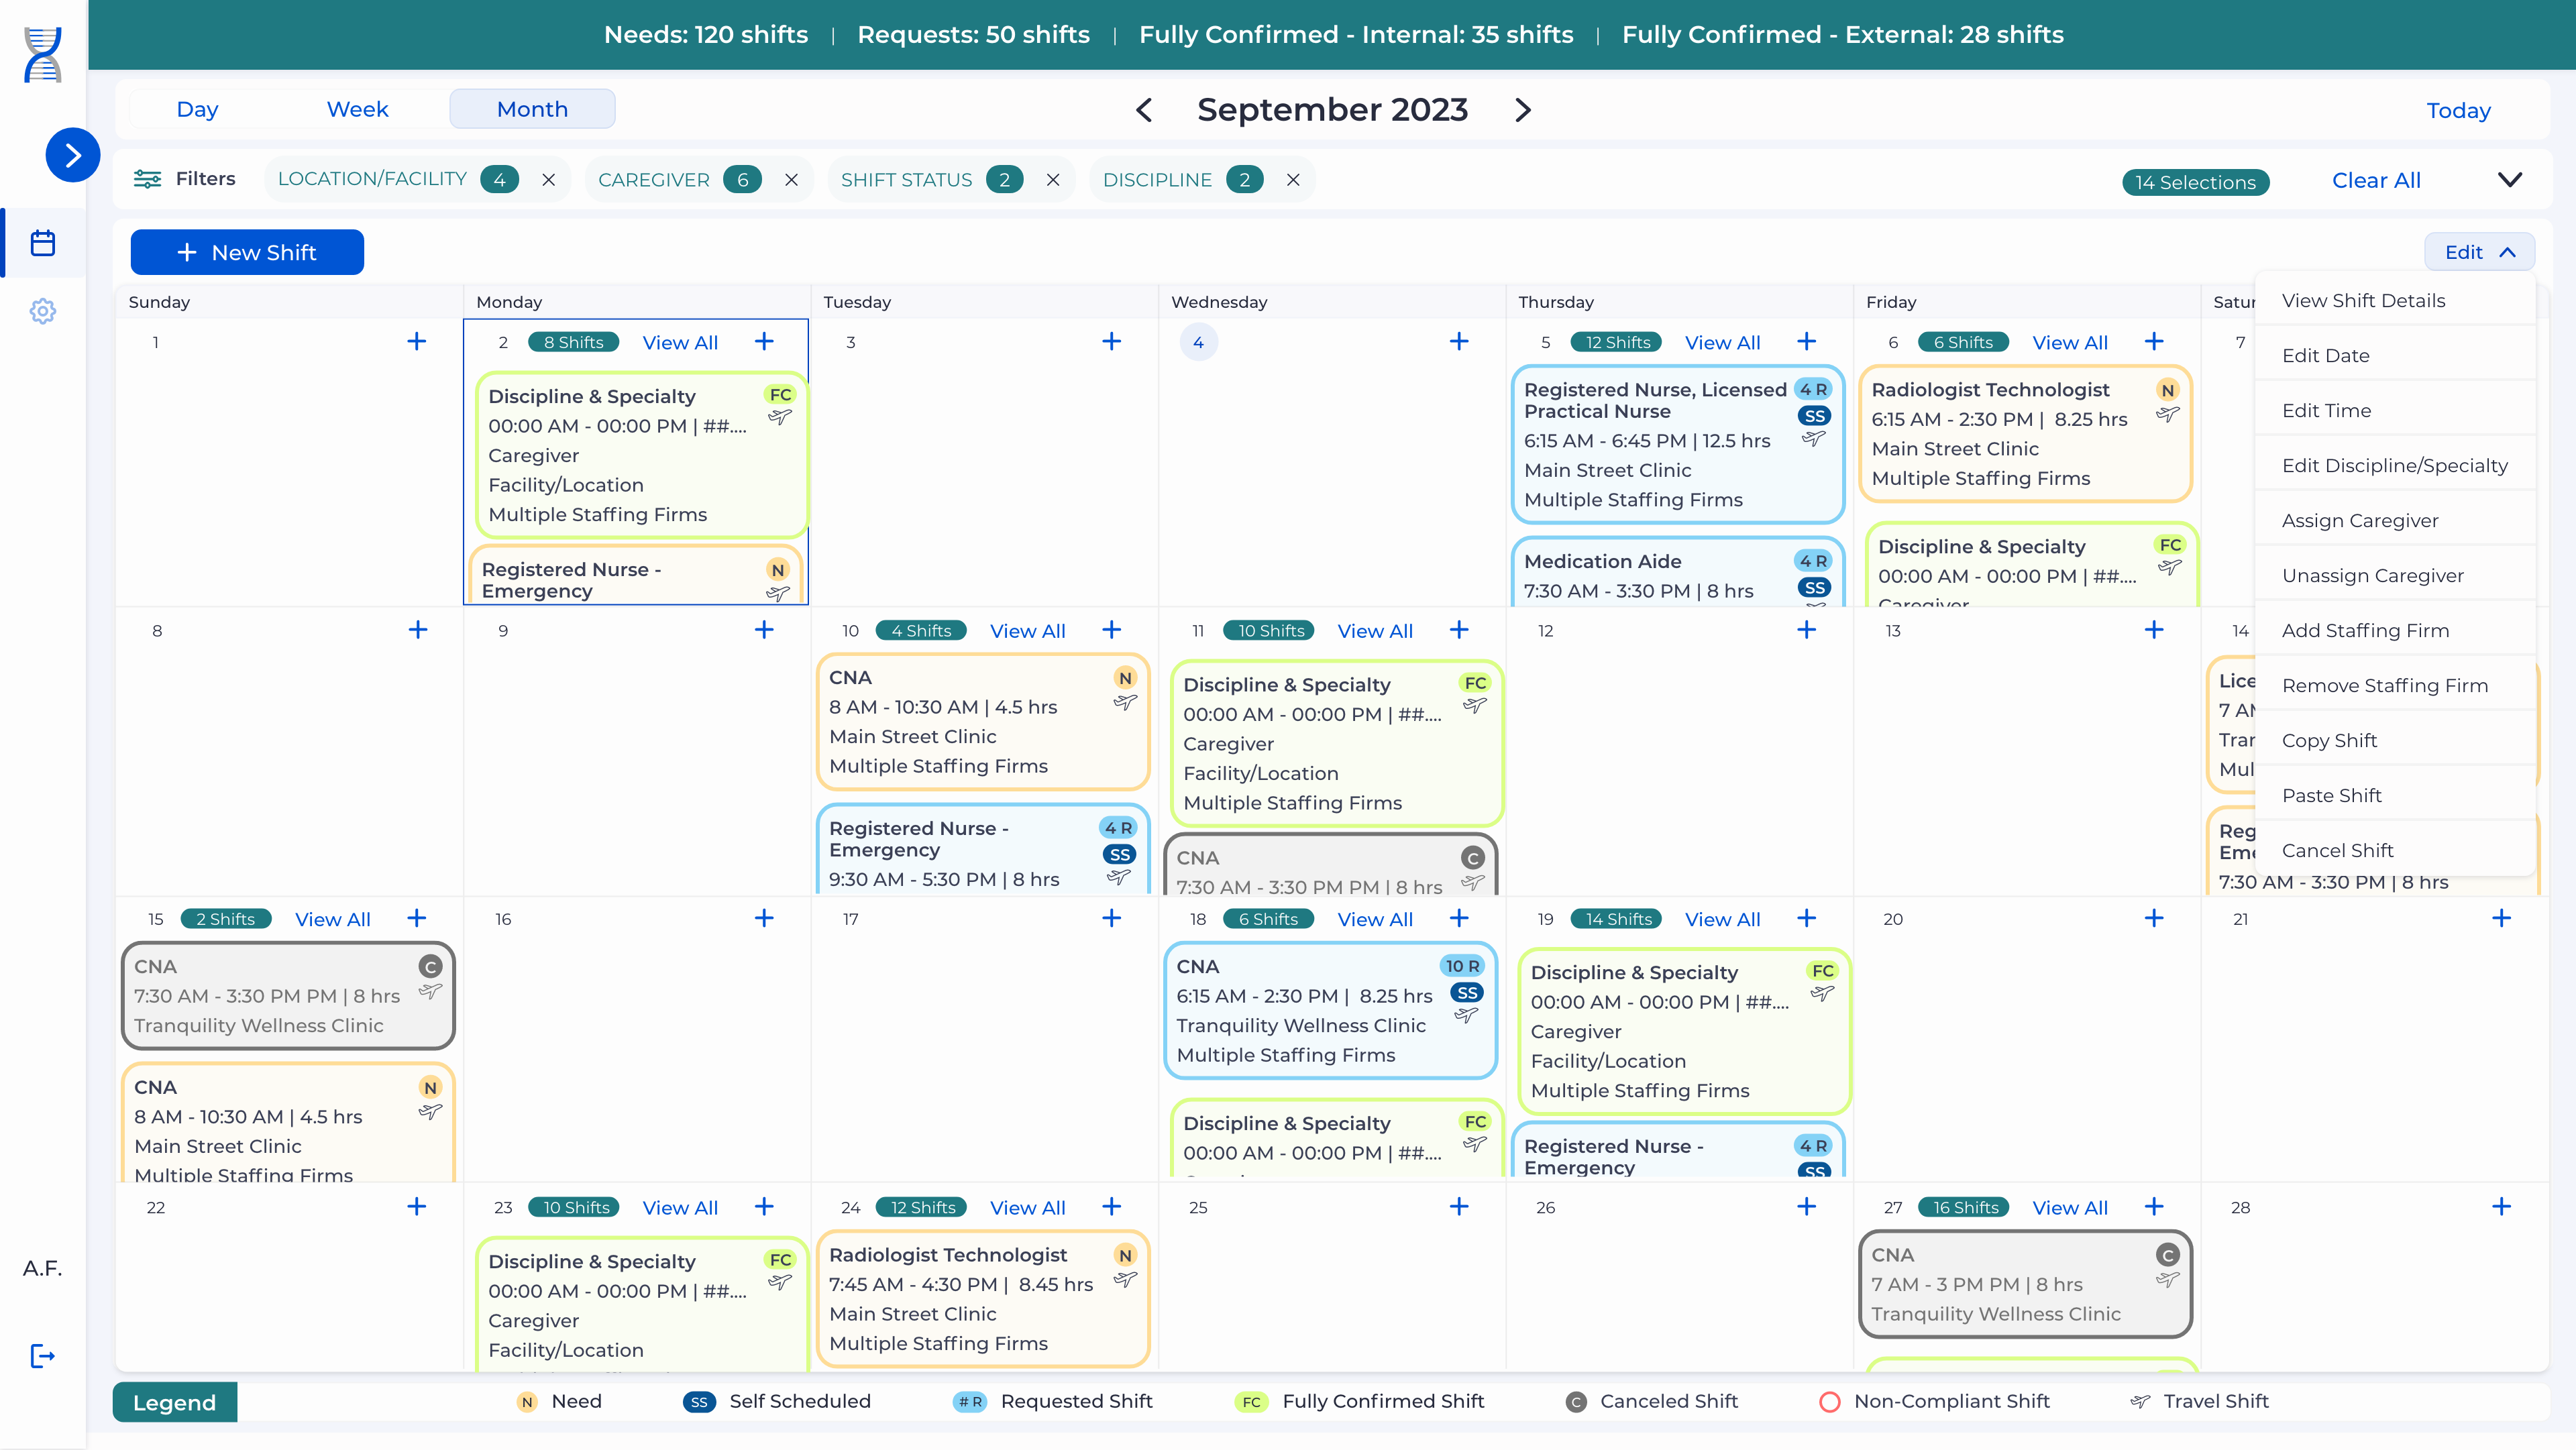Viewport: 2576px width, 1450px height.
Task: Click the logout icon in sidebar
Action: (43, 1356)
